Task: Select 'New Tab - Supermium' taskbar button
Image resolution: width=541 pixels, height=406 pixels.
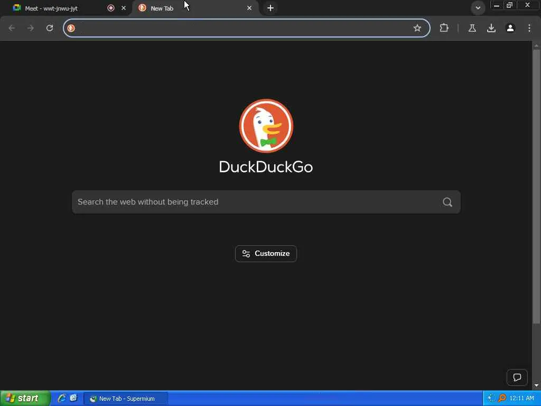Action: (x=126, y=399)
